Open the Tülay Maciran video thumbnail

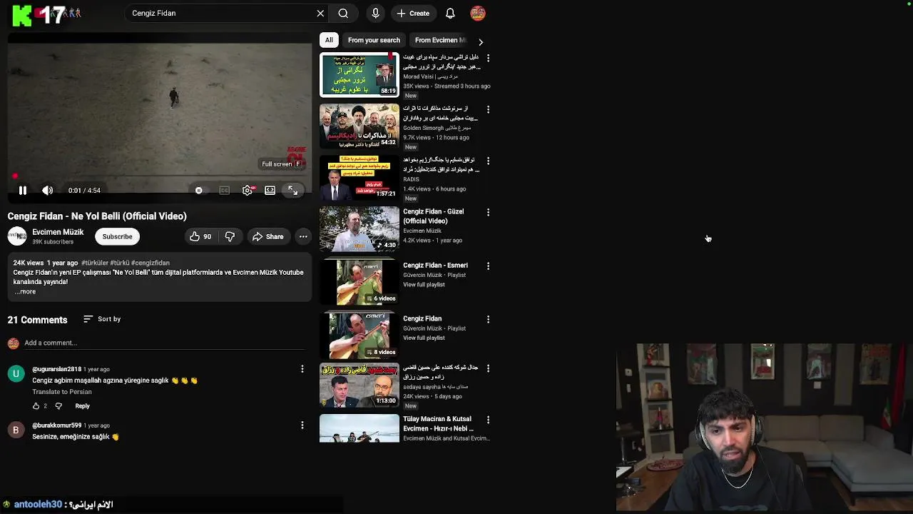tap(359, 429)
